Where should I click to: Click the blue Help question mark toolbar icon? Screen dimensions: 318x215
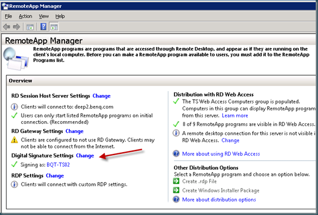point(44,27)
